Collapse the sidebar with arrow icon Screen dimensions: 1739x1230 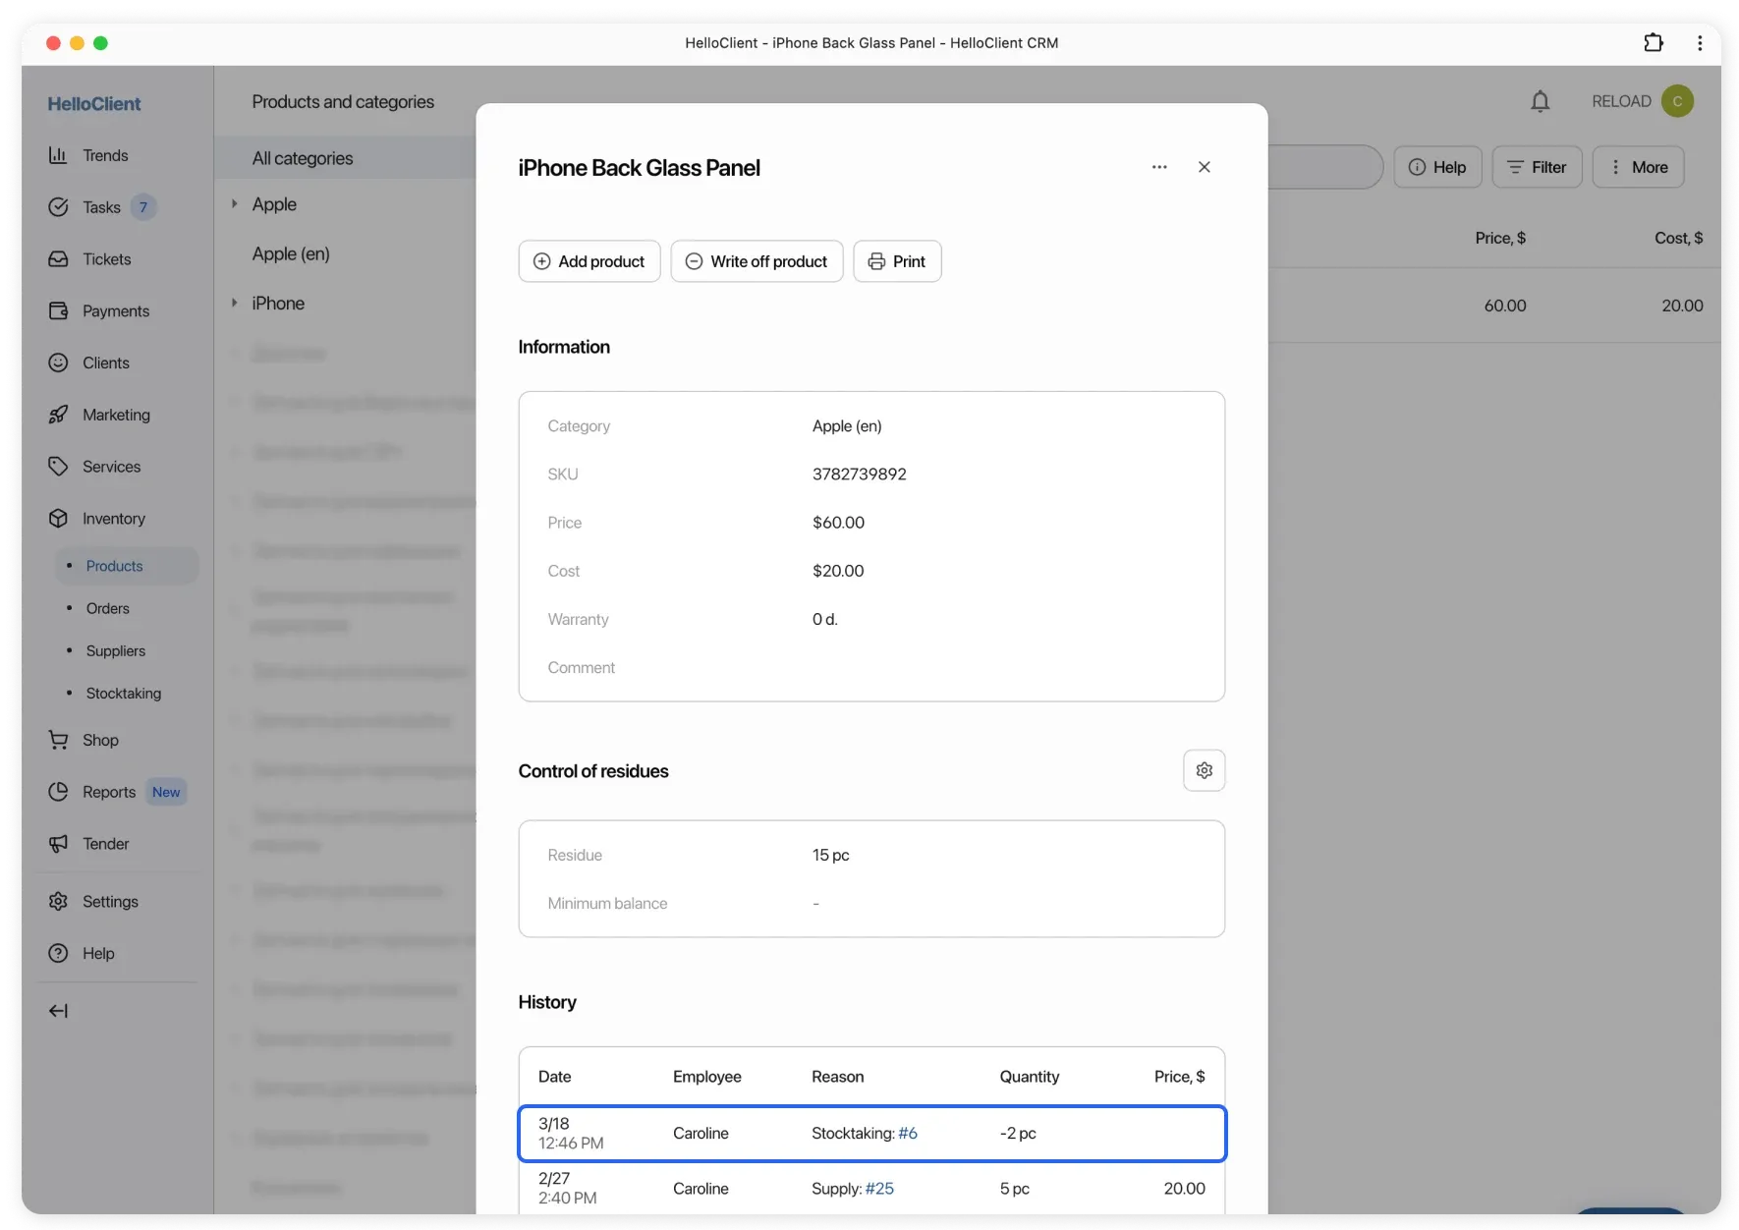(x=59, y=1011)
